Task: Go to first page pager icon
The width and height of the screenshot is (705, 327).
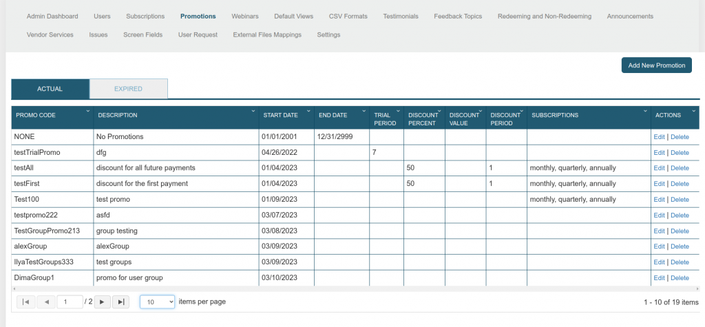Action: (25, 302)
